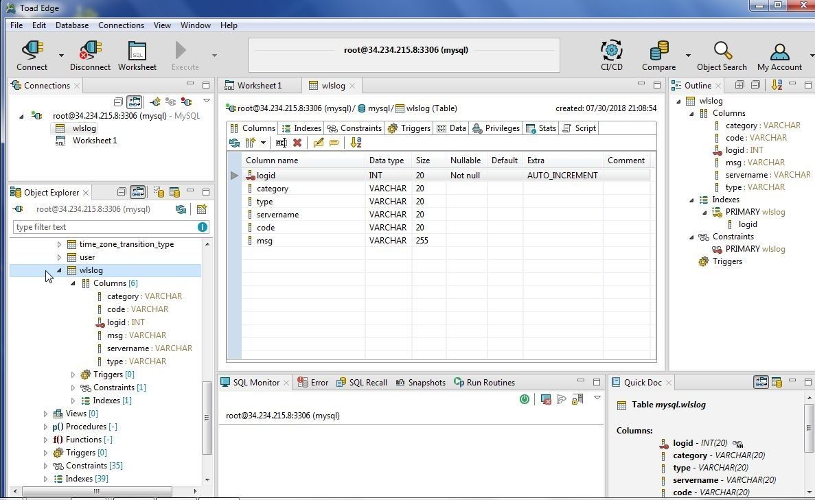
Task: Click green power icon in SQL Monitor
Action: coord(525,398)
